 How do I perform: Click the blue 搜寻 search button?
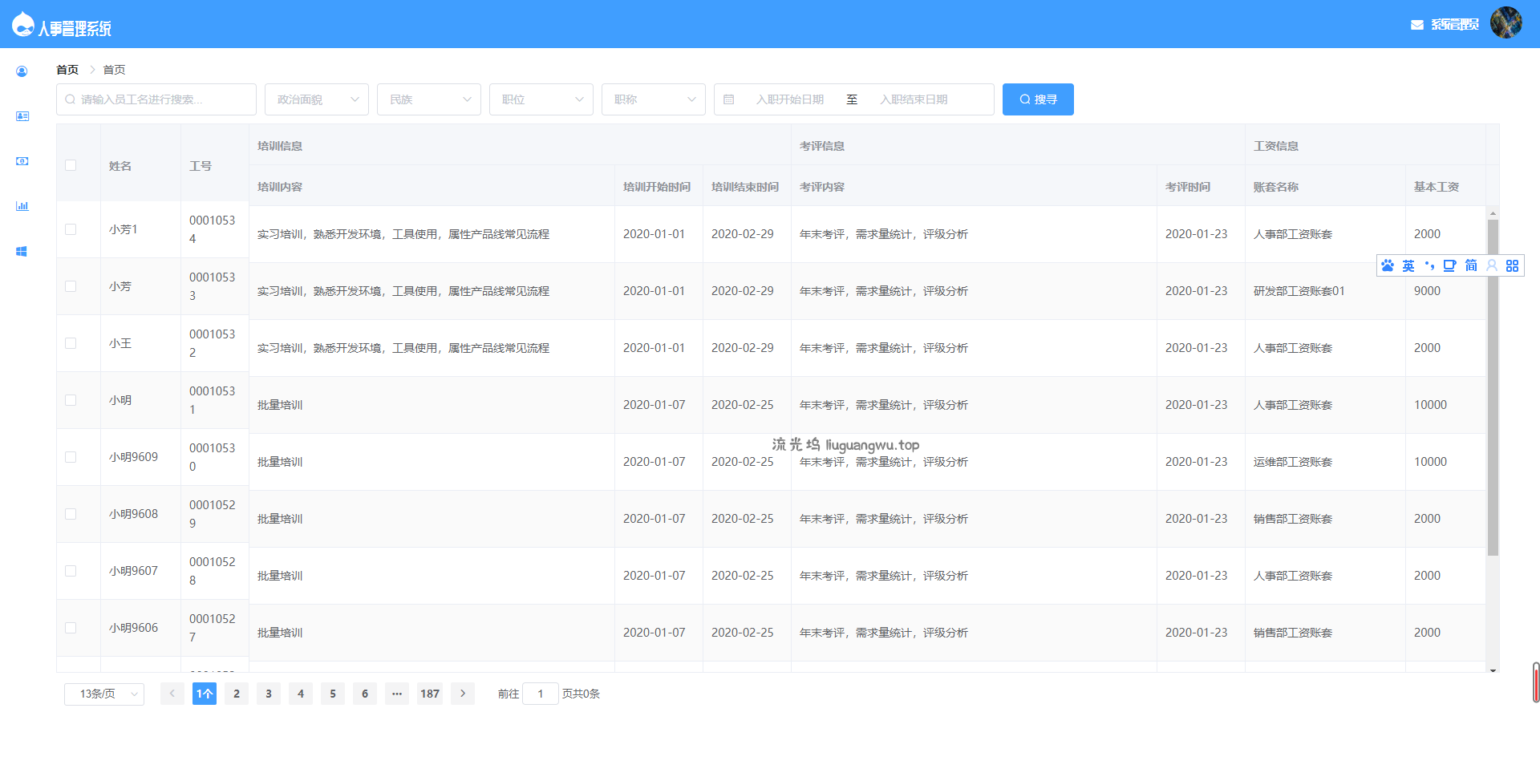pos(1038,99)
